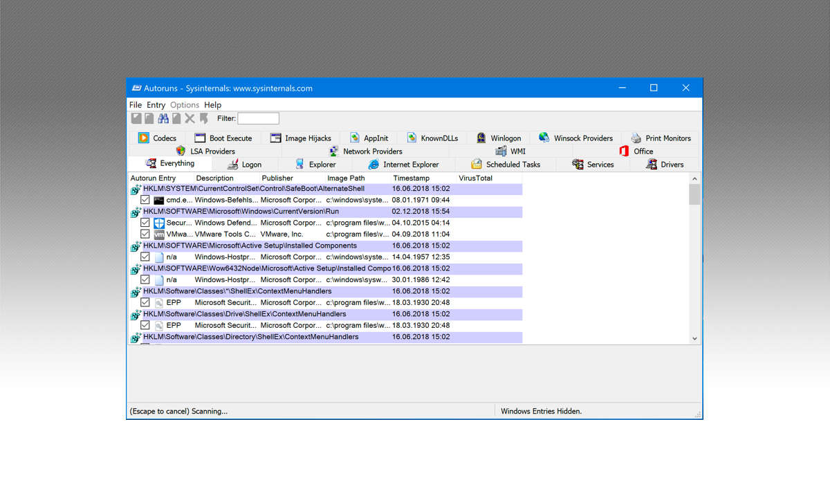The width and height of the screenshot is (830, 498).
Task: Click the 'Windows Entries Hidden.' status text
Action: (x=541, y=411)
